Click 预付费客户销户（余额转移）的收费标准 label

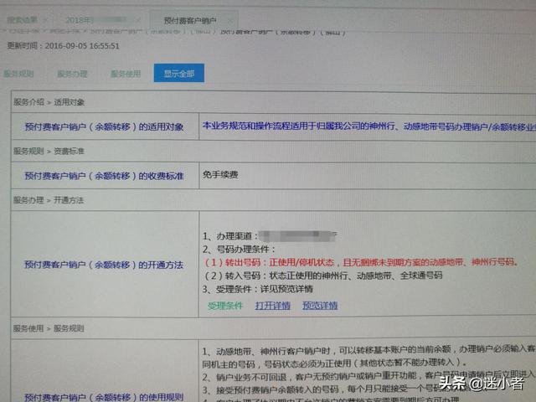tap(104, 176)
